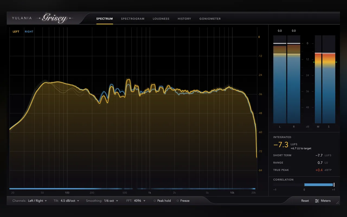Toggle the LEFT channel legend

[x=16, y=32]
